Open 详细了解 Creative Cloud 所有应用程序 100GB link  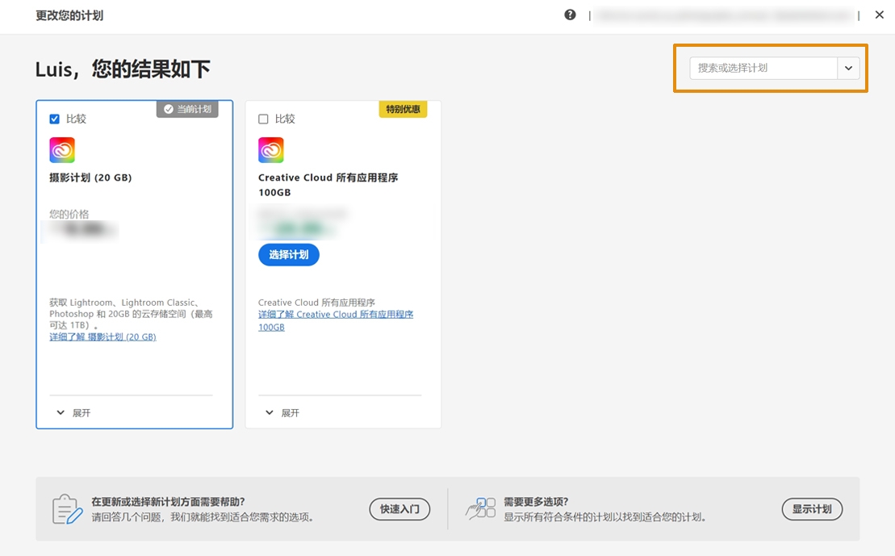336,320
